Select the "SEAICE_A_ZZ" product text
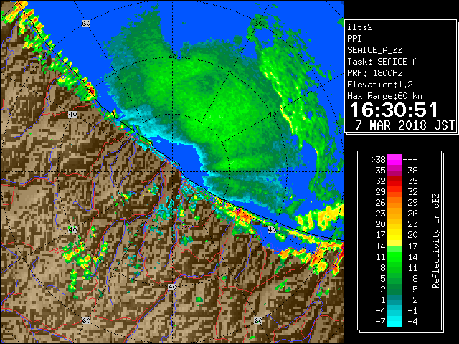The width and height of the screenshot is (459, 344). [x=374, y=50]
